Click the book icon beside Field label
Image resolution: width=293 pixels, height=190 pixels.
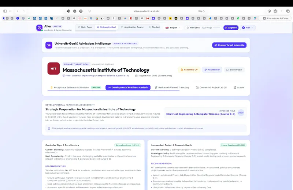[x=64, y=76]
